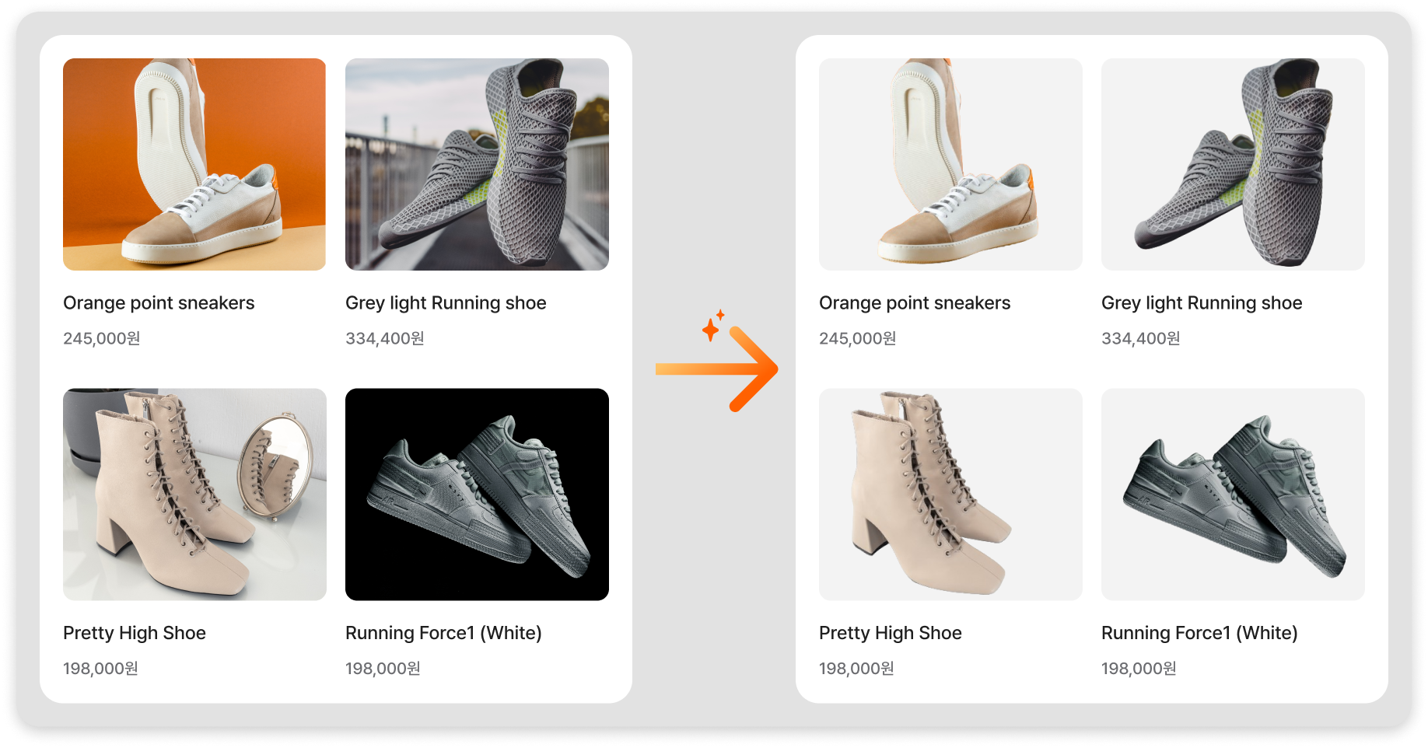The image size is (1428, 748).
Task: Click the 334,400원 price in right panel
Action: pos(1141,338)
